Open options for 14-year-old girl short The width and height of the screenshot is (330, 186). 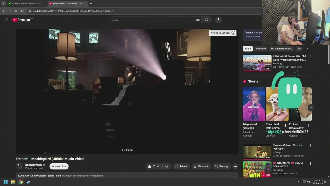tap(262, 126)
